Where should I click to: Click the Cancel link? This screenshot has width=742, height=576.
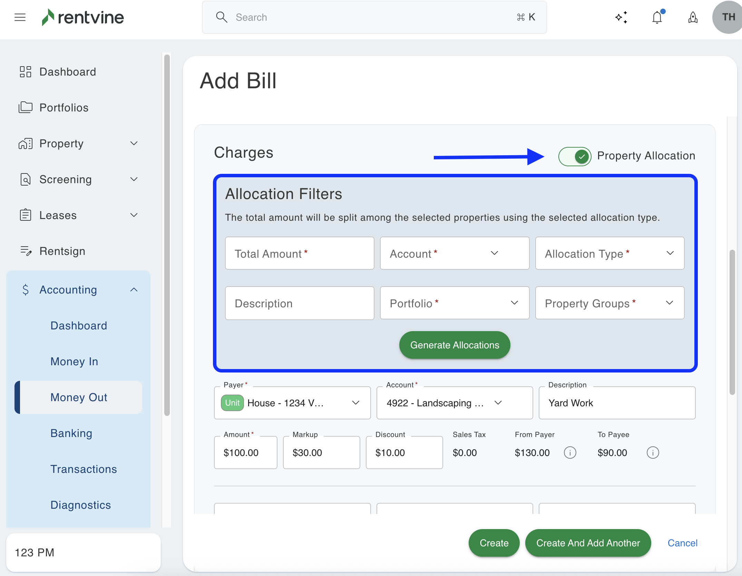682,543
